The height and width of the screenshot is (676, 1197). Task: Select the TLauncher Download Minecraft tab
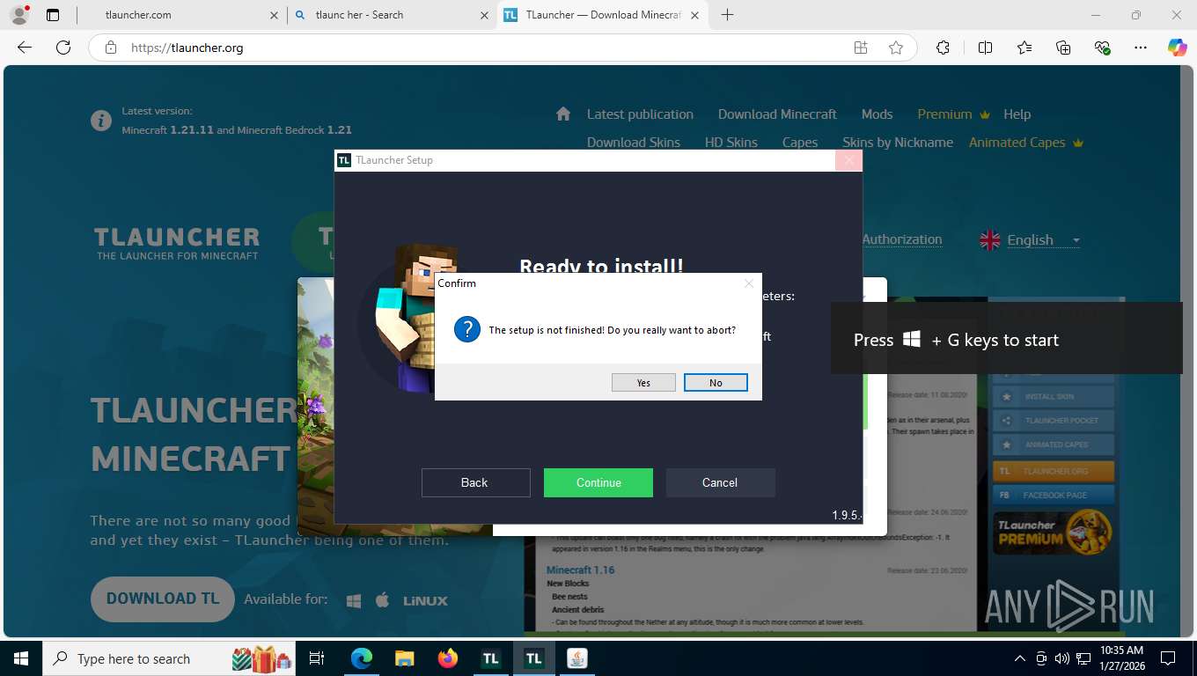coord(603,15)
